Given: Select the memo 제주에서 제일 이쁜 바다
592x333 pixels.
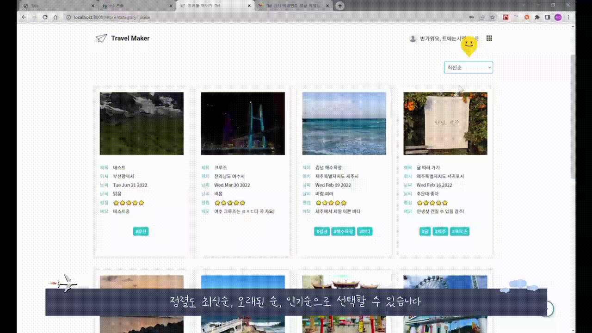Looking at the screenshot, I should click(338, 211).
